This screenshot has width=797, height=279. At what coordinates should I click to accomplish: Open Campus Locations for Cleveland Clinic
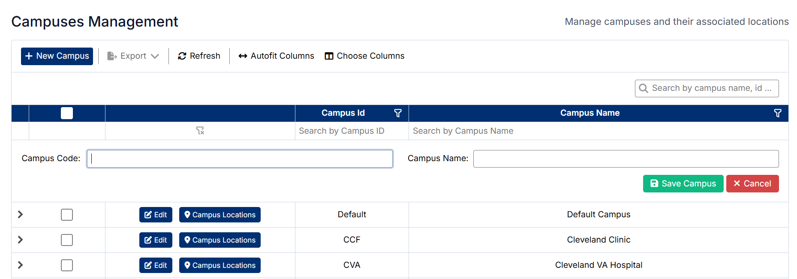coord(220,240)
